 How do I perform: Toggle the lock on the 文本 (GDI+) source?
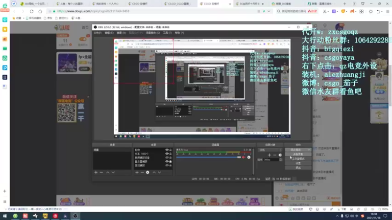click(x=171, y=154)
